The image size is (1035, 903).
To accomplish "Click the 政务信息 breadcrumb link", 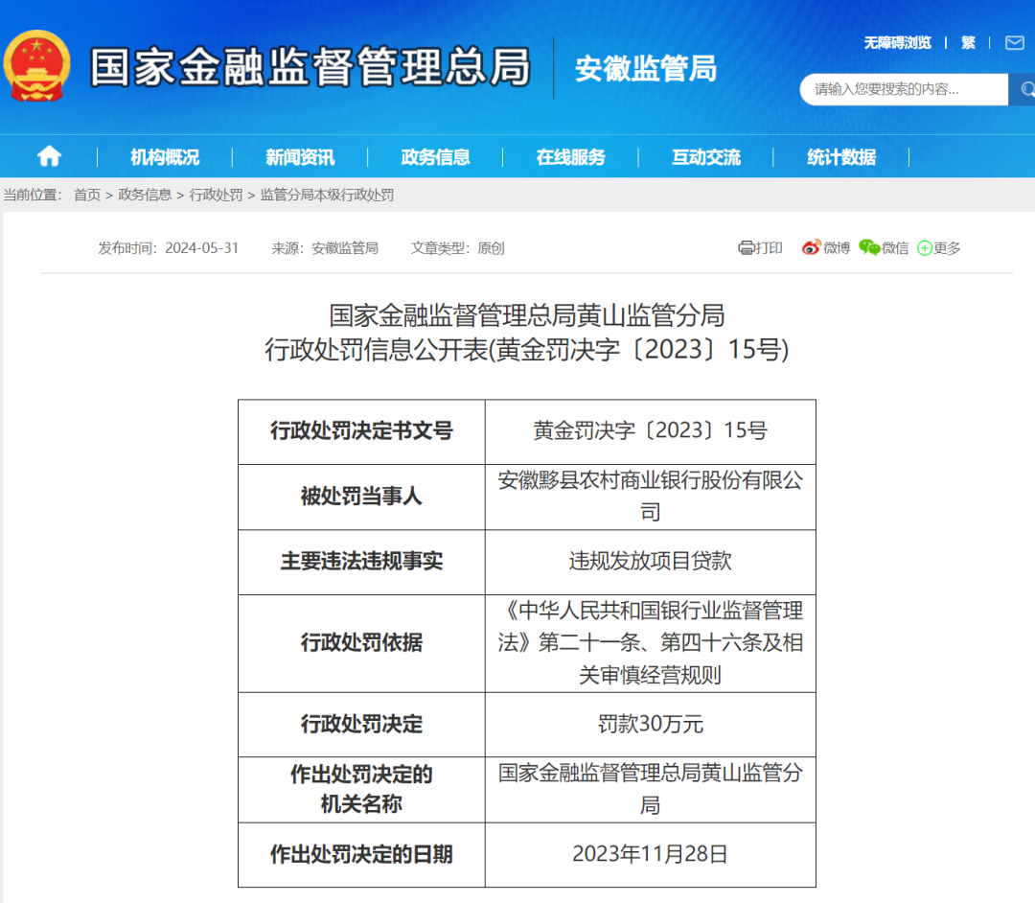I will 145,195.
